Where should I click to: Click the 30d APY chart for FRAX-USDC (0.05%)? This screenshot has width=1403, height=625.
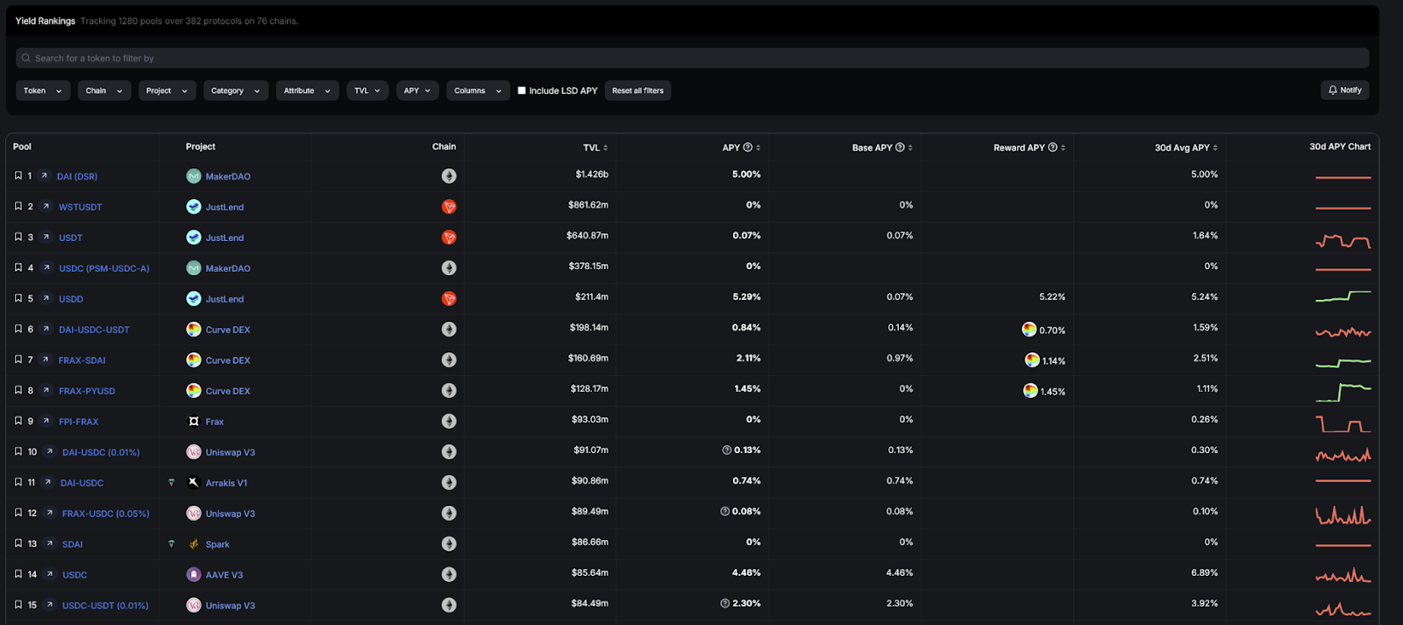(x=1342, y=515)
